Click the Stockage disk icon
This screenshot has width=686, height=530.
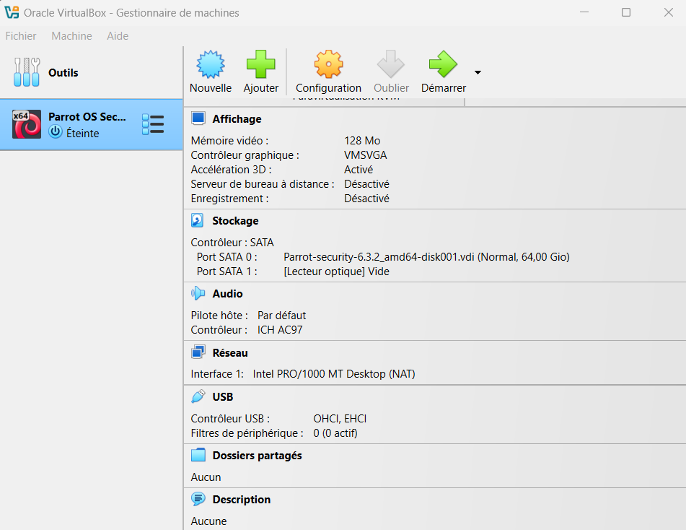198,220
